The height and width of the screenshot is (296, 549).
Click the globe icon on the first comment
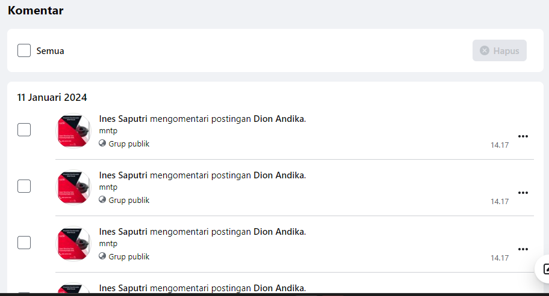tap(102, 143)
